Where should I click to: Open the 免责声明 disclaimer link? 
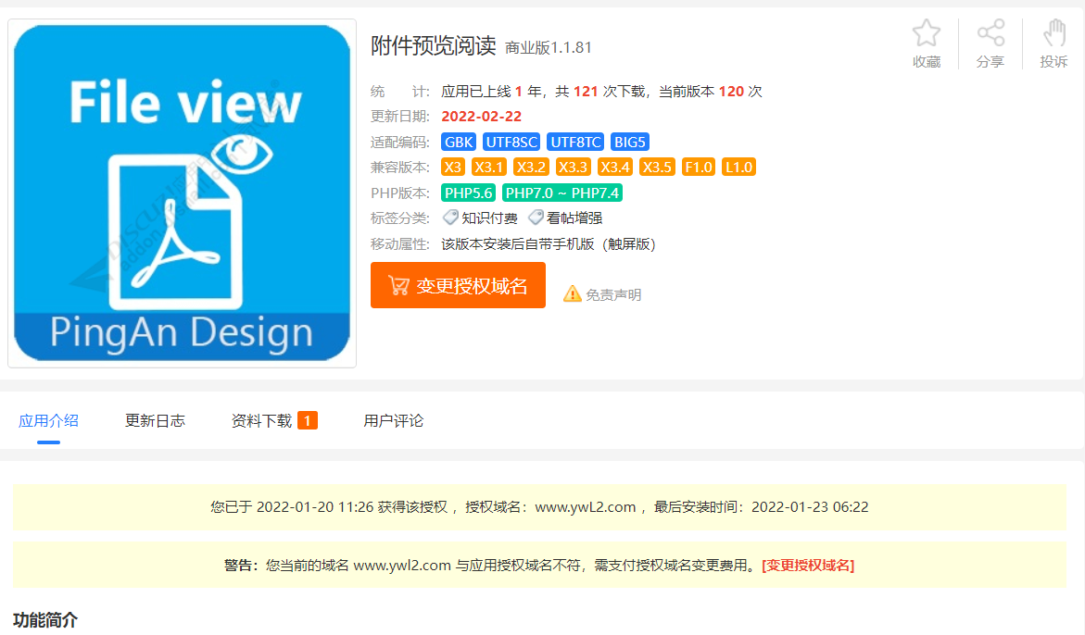(x=612, y=295)
